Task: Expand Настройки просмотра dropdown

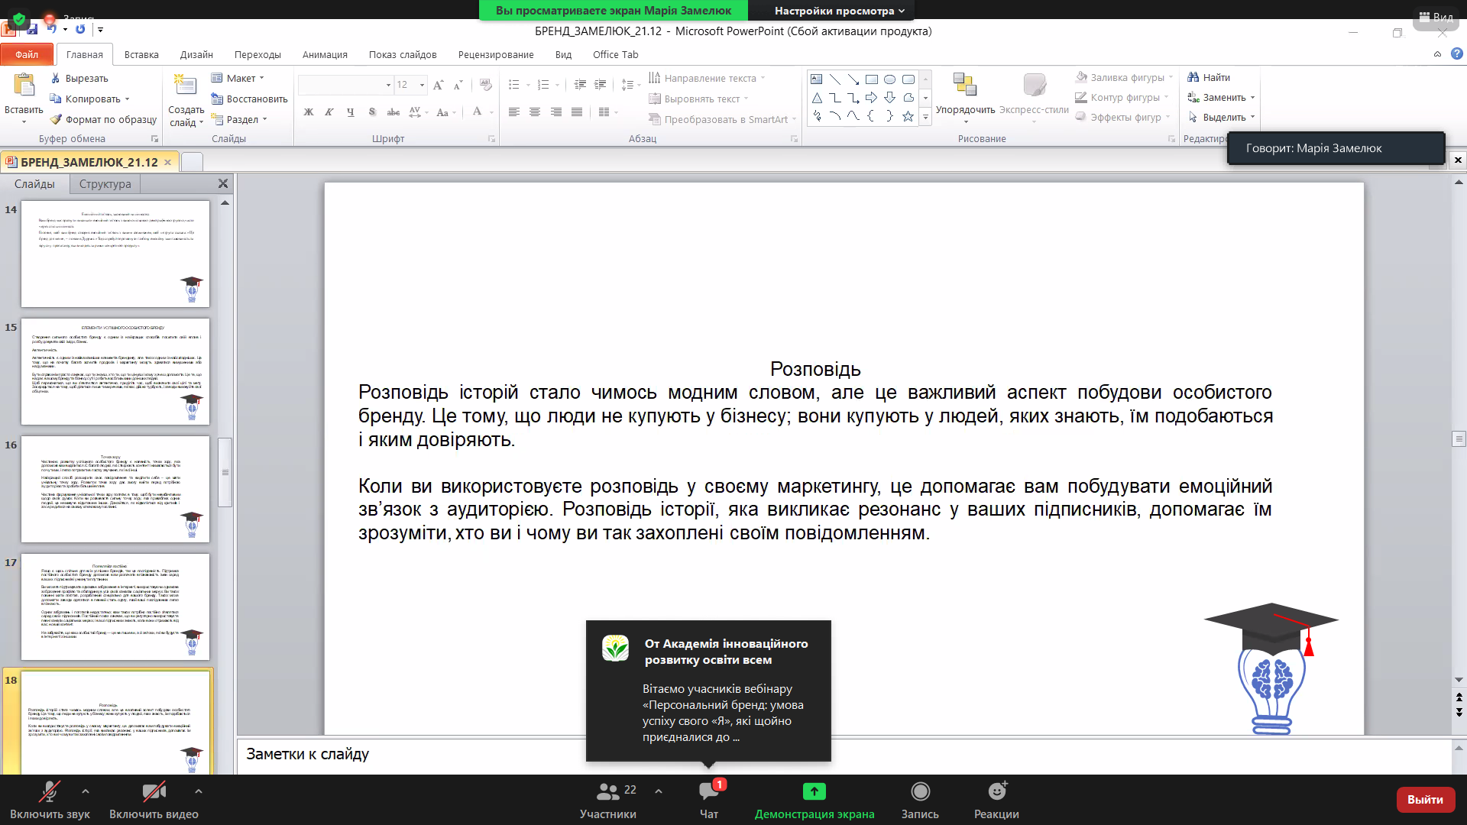Action: [x=838, y=11]
